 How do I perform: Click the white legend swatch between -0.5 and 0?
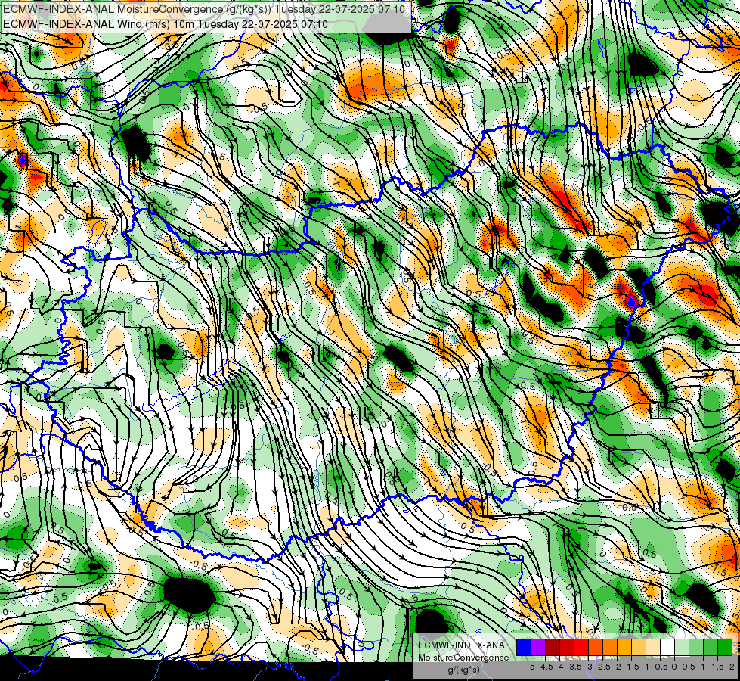pos(667,647)
